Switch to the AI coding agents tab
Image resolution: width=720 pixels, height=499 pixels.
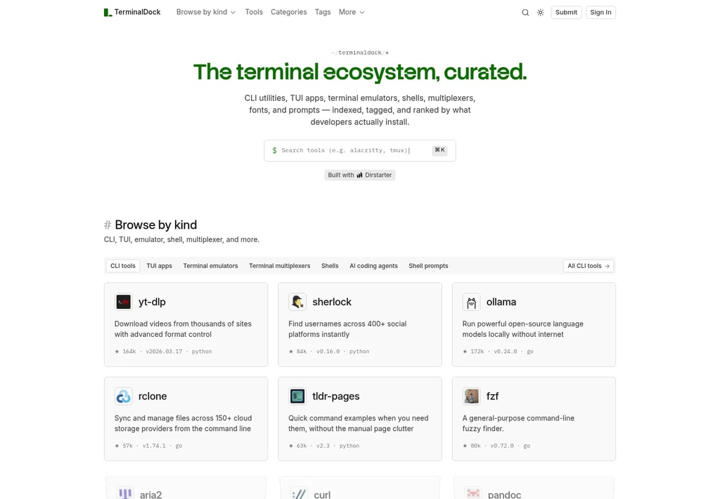(x=373, y=266)
